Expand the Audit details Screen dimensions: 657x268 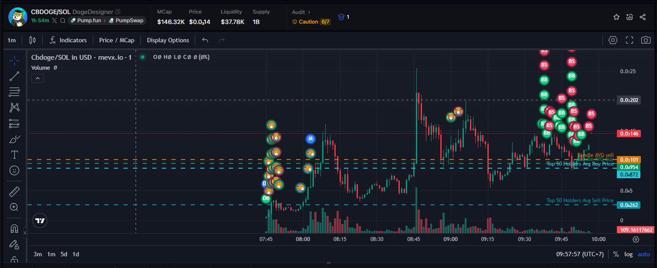coord(301,11)
